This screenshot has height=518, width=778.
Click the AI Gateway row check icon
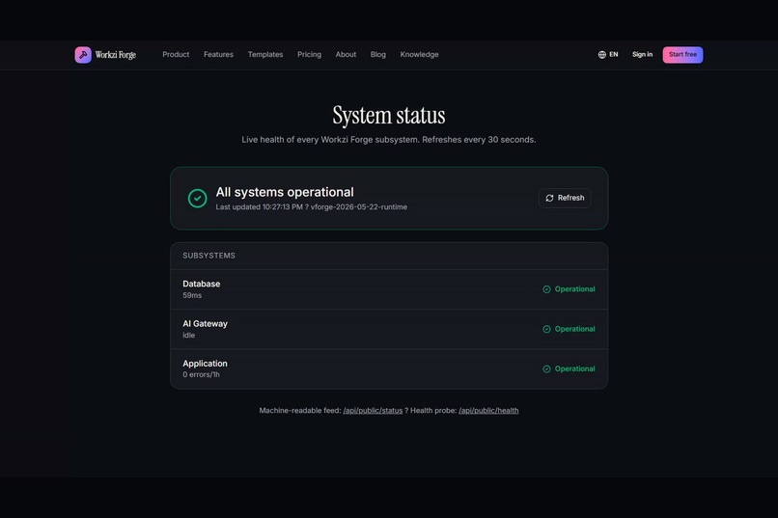[546, 329]
